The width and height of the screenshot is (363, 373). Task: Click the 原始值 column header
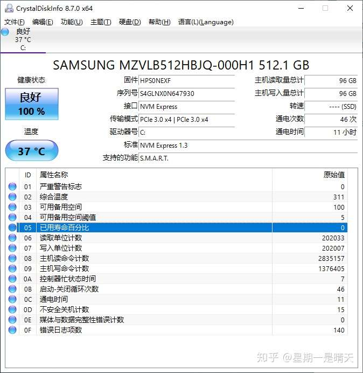(310, 175)
